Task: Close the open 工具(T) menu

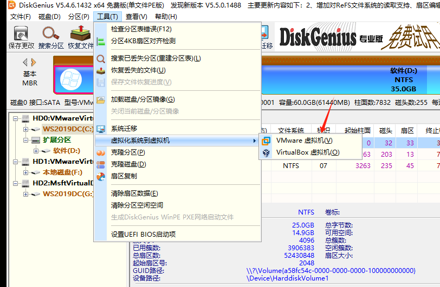Action: tap(107, 17)
